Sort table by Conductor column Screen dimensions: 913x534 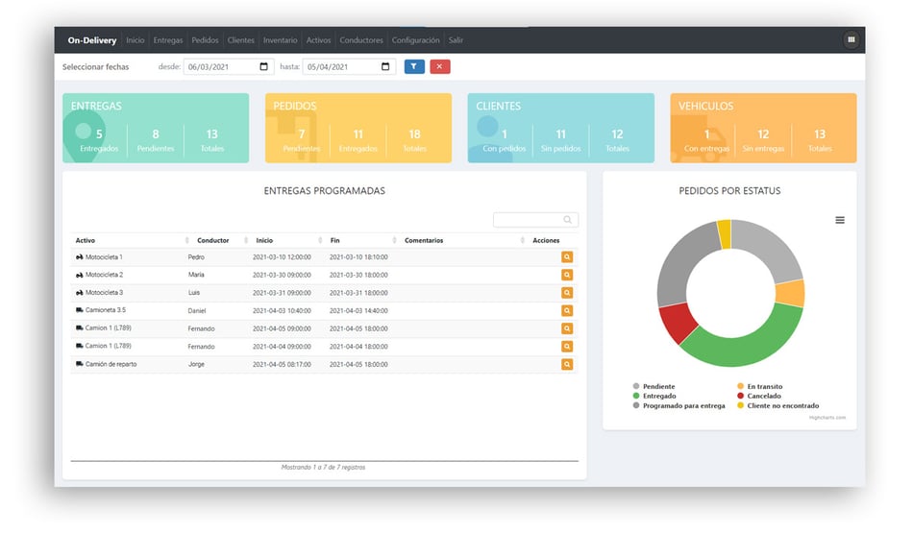tap(221, 240)
